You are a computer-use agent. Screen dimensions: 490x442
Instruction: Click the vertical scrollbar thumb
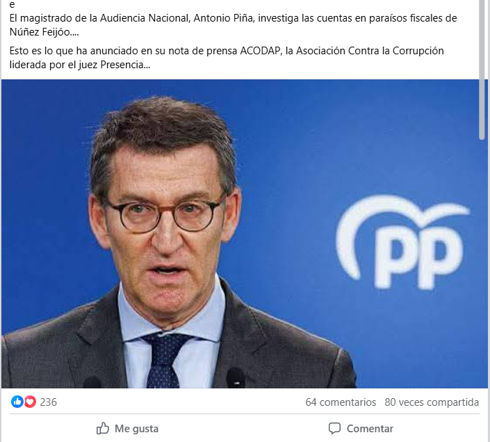tap(482, 69)
